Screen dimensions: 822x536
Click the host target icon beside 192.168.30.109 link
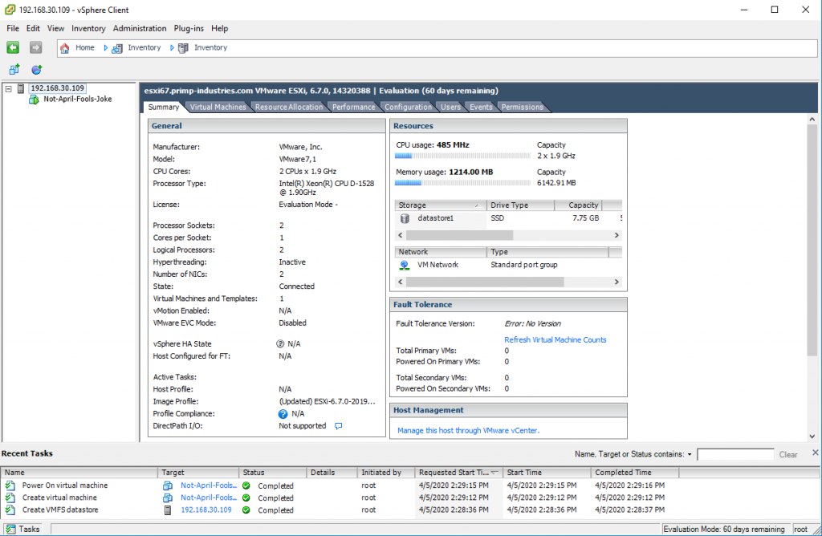(x=168, y=510)
